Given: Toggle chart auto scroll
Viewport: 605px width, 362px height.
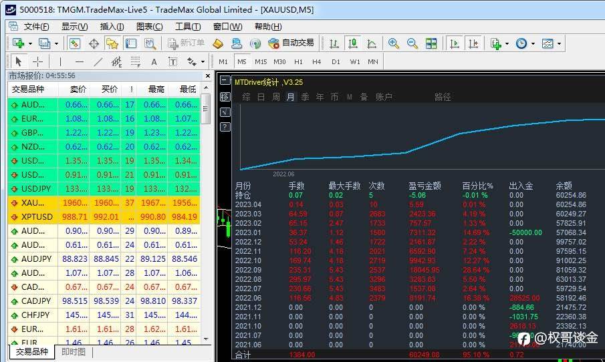Looking at the screenshot, I should click(454, 43).
